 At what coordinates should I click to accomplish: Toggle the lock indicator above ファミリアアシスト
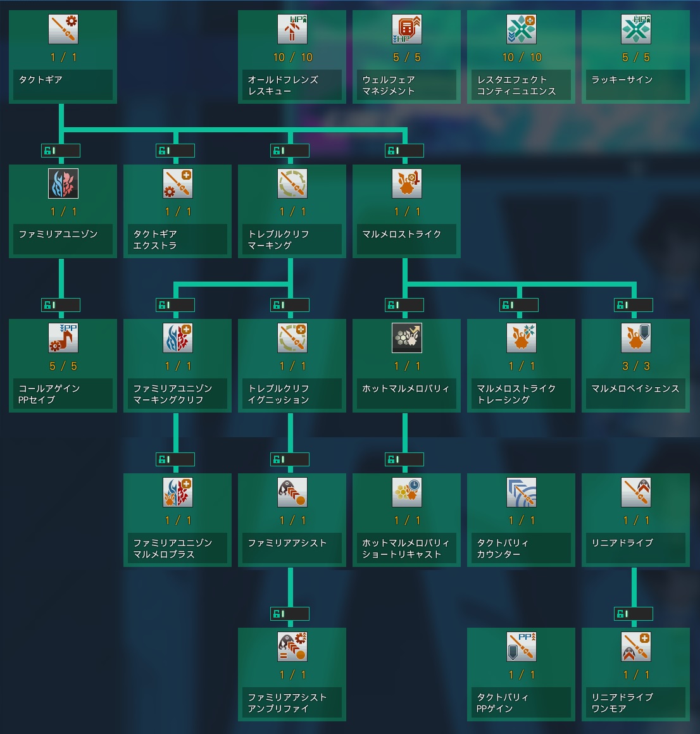[x=291, y=459]
